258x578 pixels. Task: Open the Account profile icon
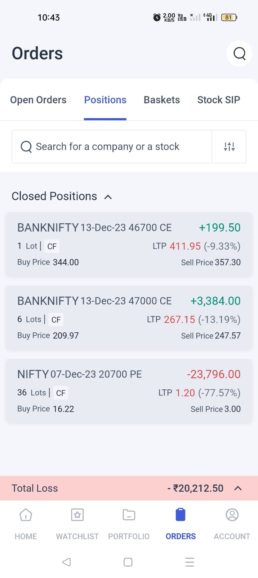[232, 515]
